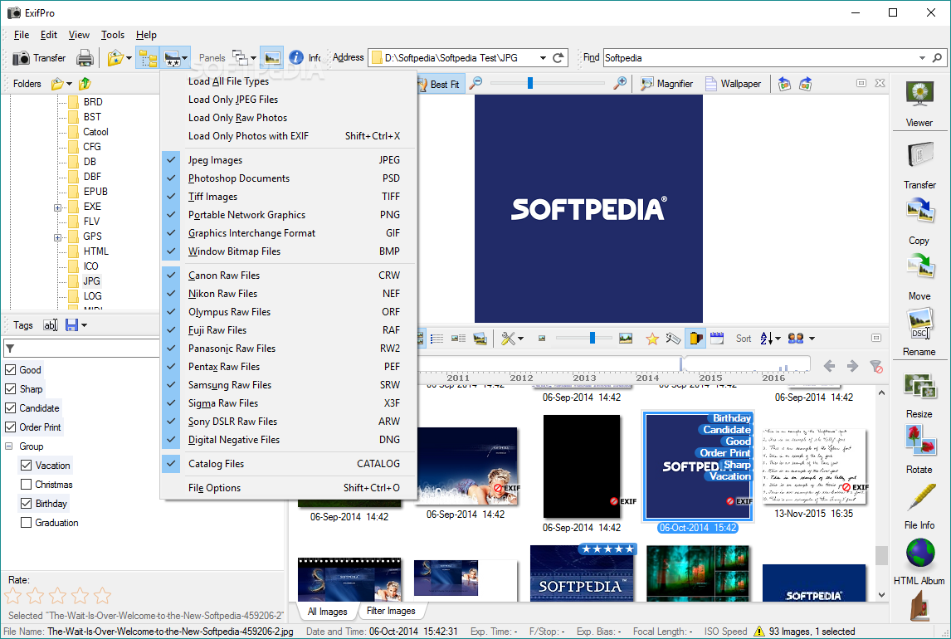Expand the EXE folder tree node
This screenshot has width=951, height=639.
click(57, 207)
